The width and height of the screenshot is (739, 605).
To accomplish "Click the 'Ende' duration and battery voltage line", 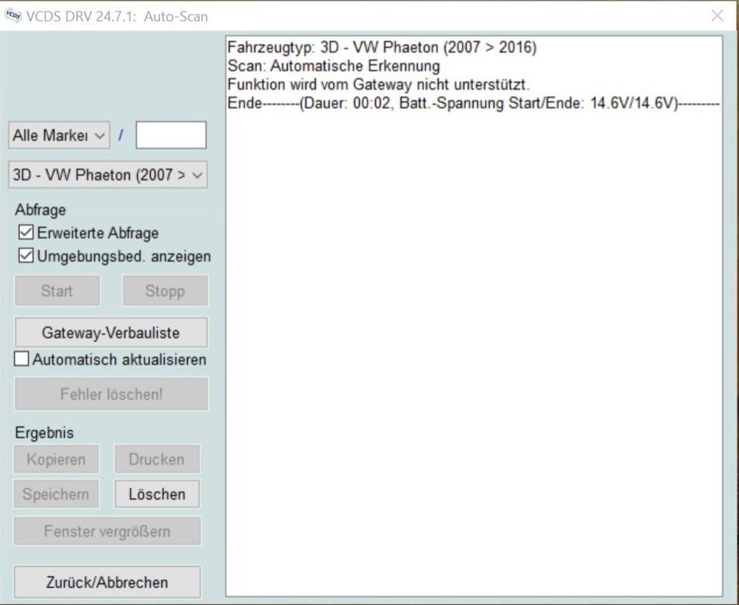I will (473, 103).
